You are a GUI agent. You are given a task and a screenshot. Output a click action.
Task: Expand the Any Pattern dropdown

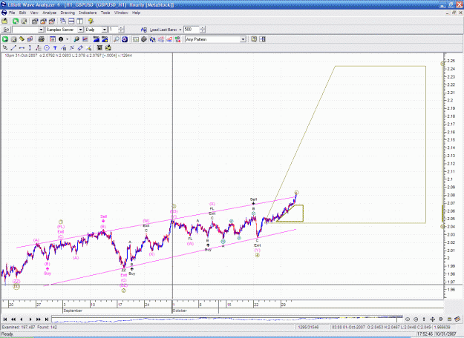click(243, 39)
